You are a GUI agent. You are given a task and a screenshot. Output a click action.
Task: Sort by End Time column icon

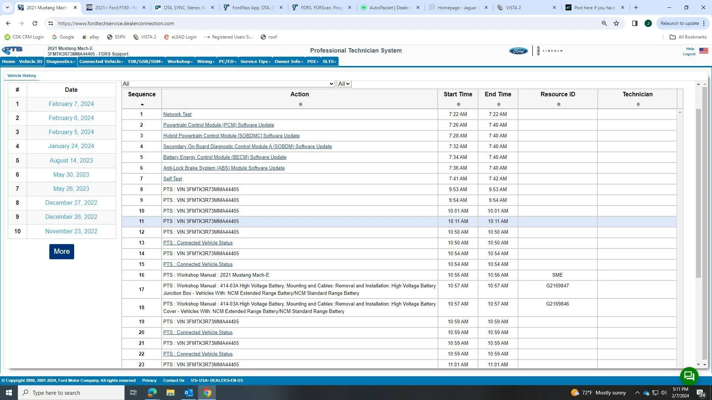click(x=498, y=104)
